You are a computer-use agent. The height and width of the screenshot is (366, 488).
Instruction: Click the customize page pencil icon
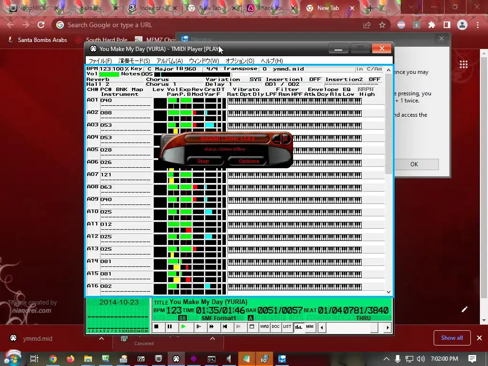pyautogui.click(x=464, y=309)
